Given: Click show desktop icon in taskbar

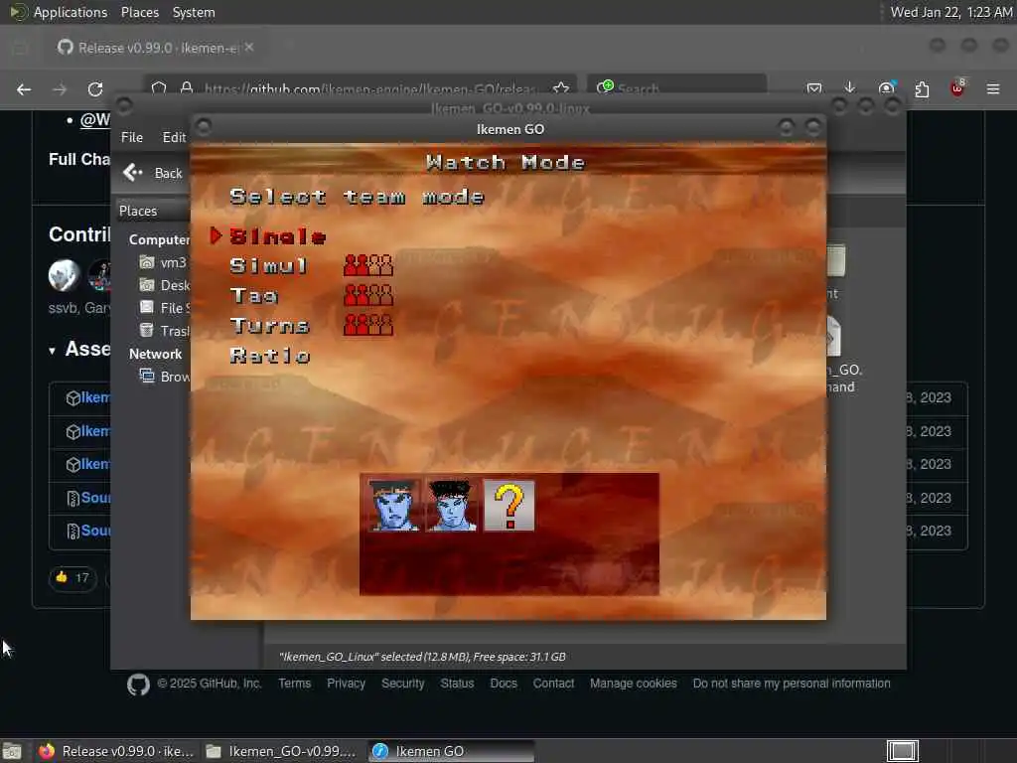Looking at the screenshot, I should [x=12, y=751].
